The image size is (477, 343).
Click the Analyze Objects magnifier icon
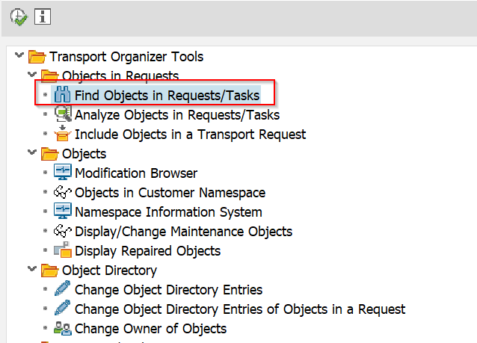coord(63,114)
